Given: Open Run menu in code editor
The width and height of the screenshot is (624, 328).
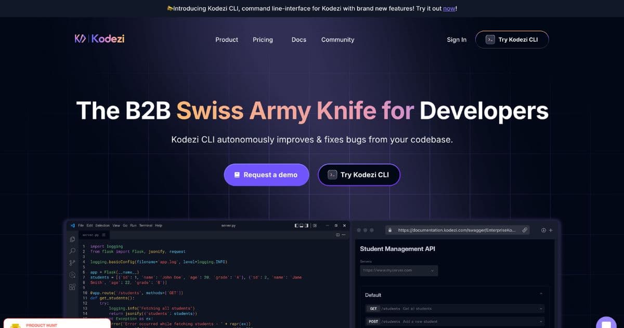Looking at the screenshot, I should coord(133,225).
